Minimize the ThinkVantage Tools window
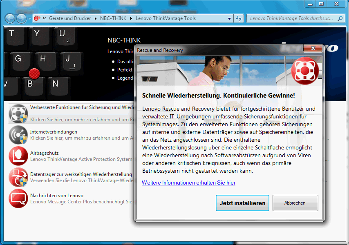 [x=310, y=4]
